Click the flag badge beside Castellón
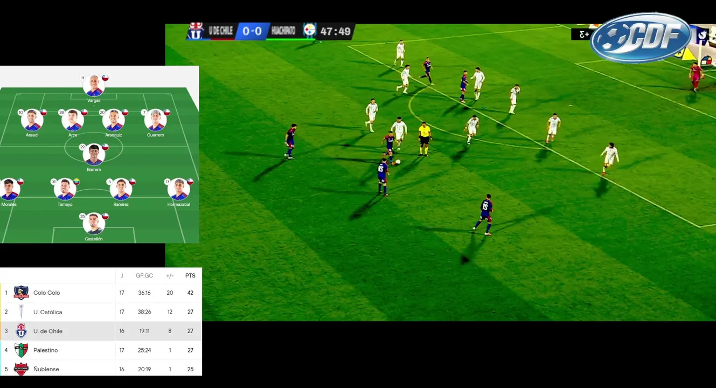The height and width of the screenshot is (388, 716). point(106,216)
